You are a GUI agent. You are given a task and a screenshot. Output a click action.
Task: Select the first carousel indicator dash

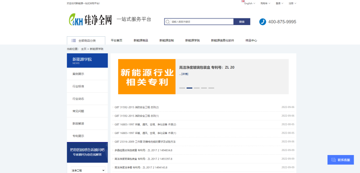182,88
